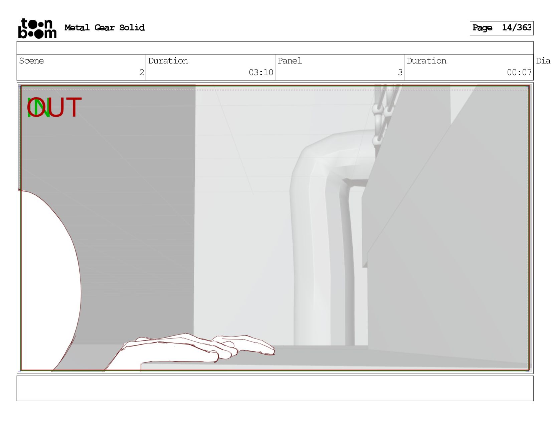551x426 pixels.
Task: Click the panel number value '3'
Action: click(x=400, y=73)
